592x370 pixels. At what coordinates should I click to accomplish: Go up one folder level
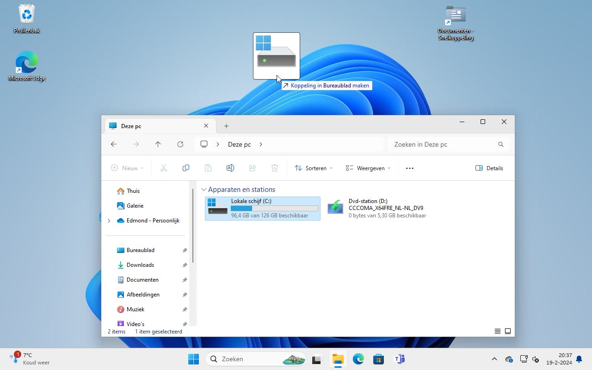(158, 144)
